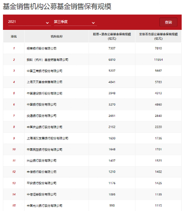Select 中国民生银行股份有限公司 row name
The height and width of the screenshot is (211, 184).
point(44,149)
